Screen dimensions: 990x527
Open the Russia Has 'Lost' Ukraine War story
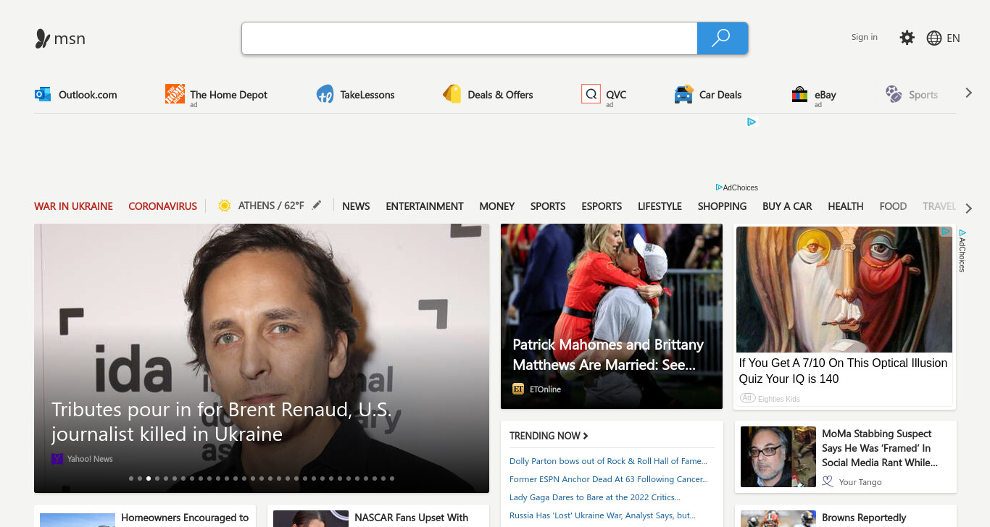point(602,515)
